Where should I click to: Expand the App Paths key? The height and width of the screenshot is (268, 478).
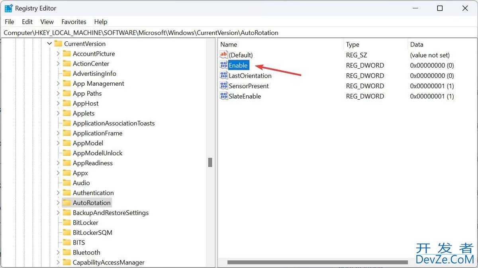(58, 93)
